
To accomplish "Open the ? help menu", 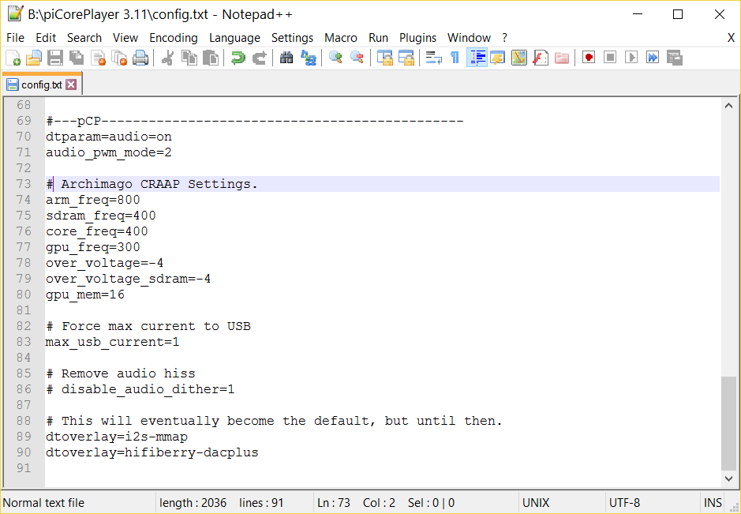I will tap(504, 38).
